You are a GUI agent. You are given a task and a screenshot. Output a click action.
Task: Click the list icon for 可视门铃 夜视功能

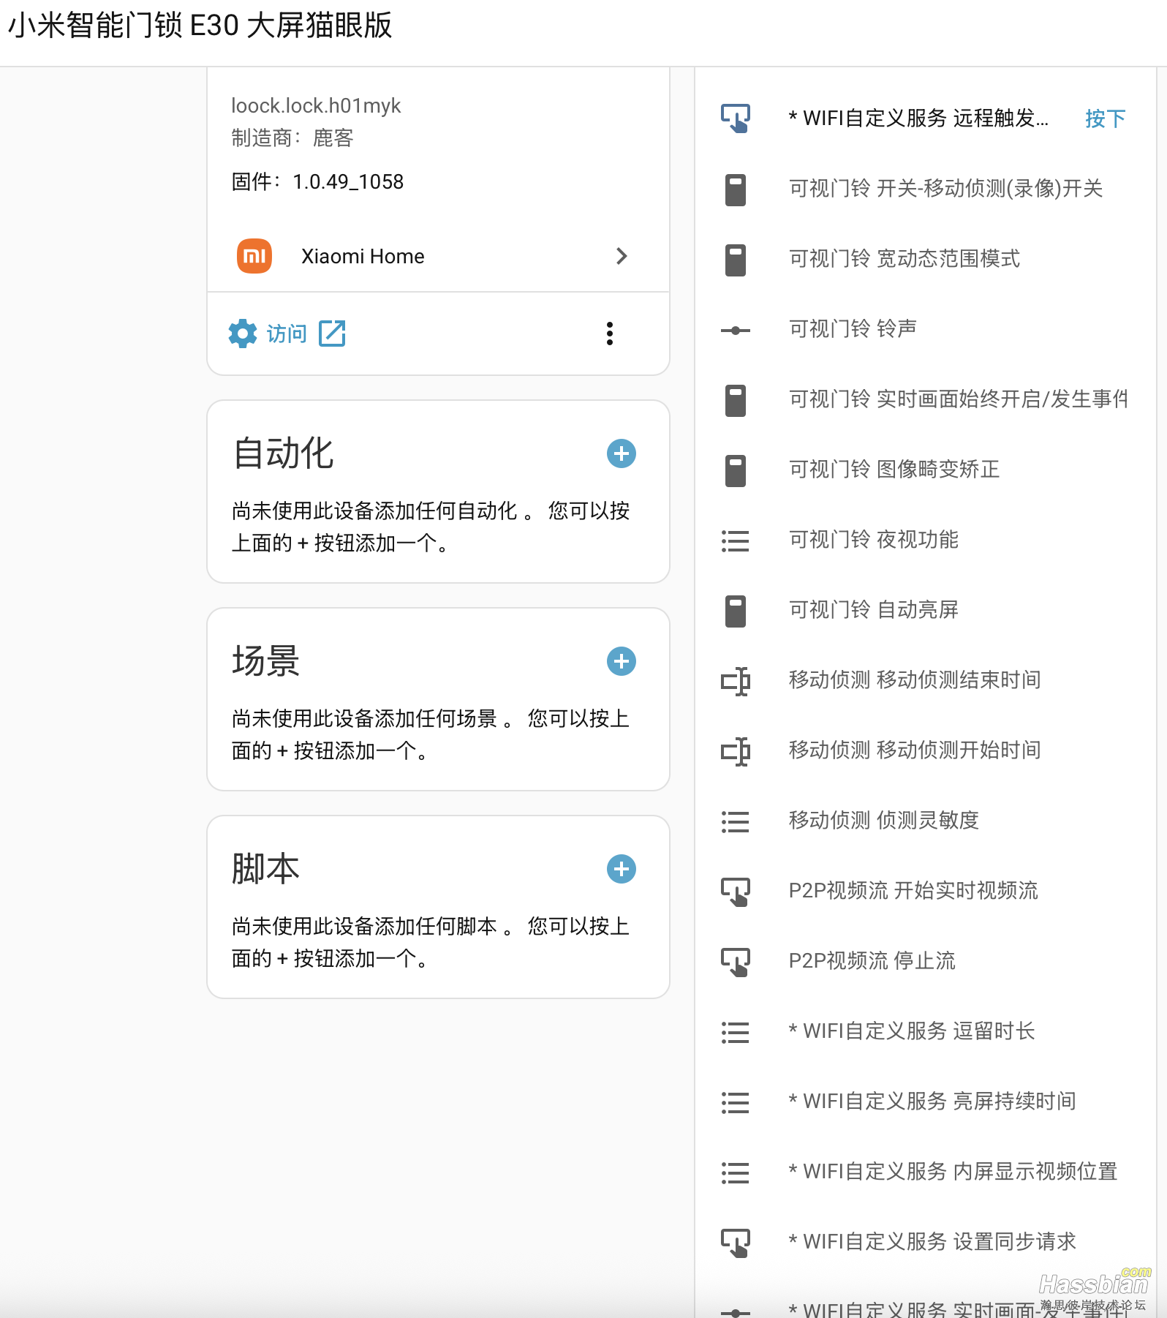736,541
